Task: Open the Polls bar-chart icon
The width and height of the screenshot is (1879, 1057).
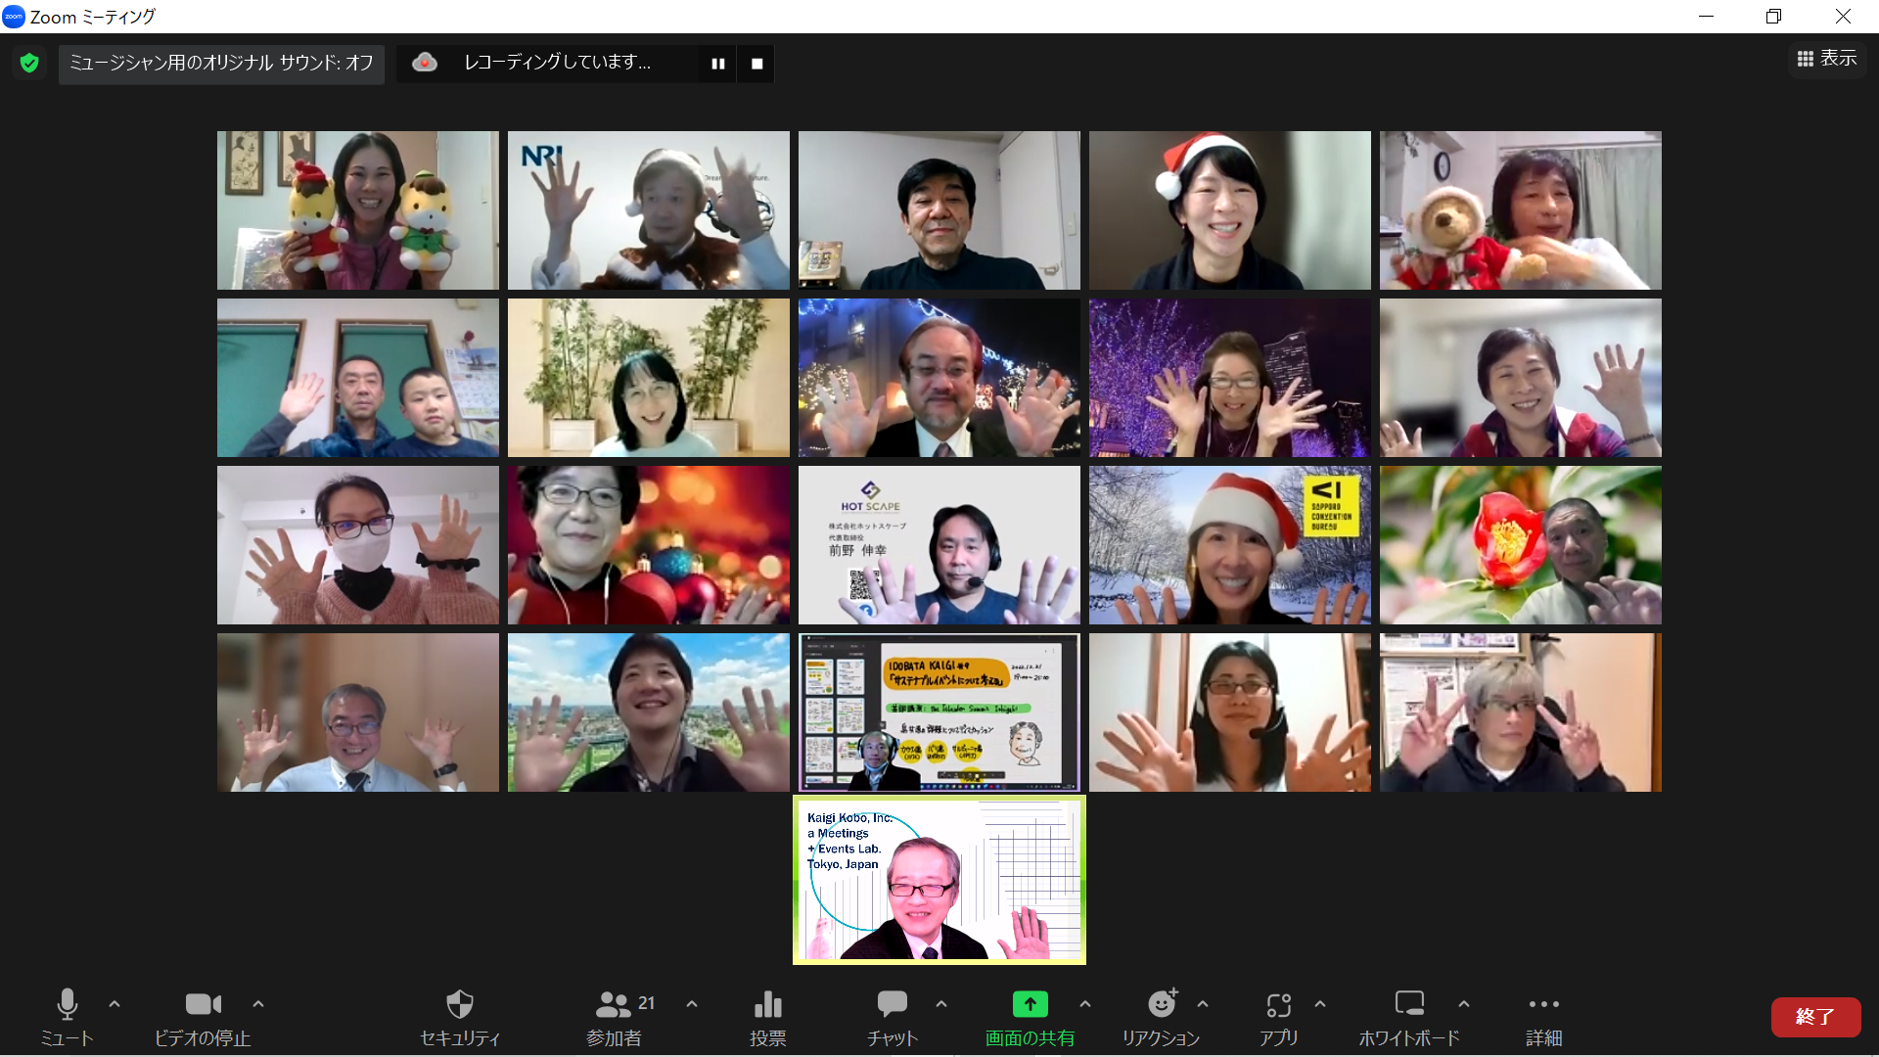Action: [x=767, y=1005]
